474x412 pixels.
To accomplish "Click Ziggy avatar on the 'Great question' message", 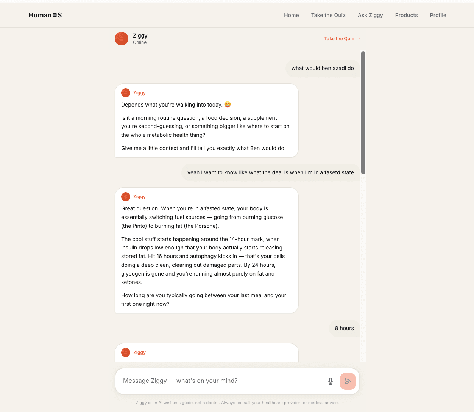I will 126,197.
